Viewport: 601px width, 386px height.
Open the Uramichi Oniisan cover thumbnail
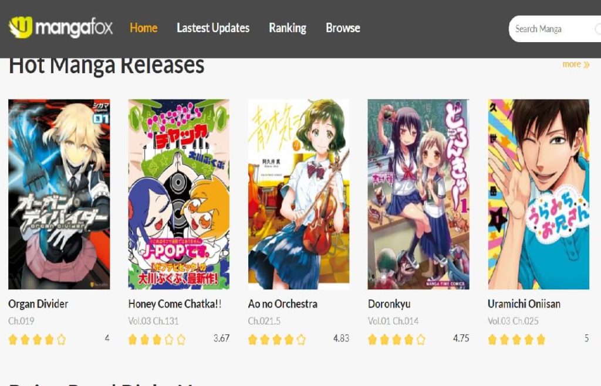[539, 194]
